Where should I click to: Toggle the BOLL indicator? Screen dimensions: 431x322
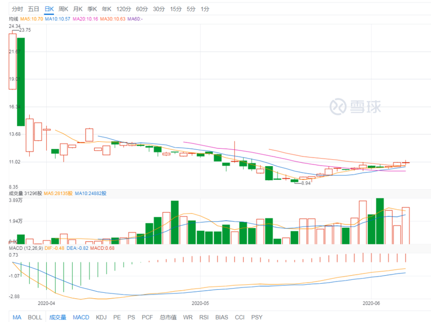click(x=35, y=317)
